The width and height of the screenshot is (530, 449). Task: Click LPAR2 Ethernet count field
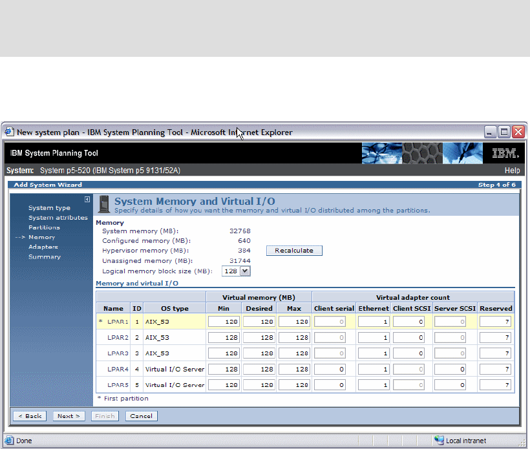click(374, 337)
